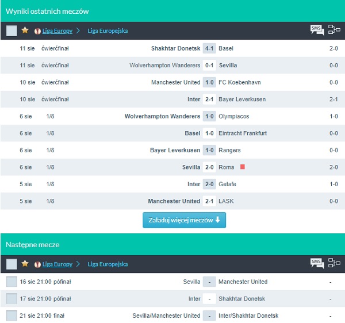Open Liga Europy link in upcoming matches header

(x=57, y=264)
